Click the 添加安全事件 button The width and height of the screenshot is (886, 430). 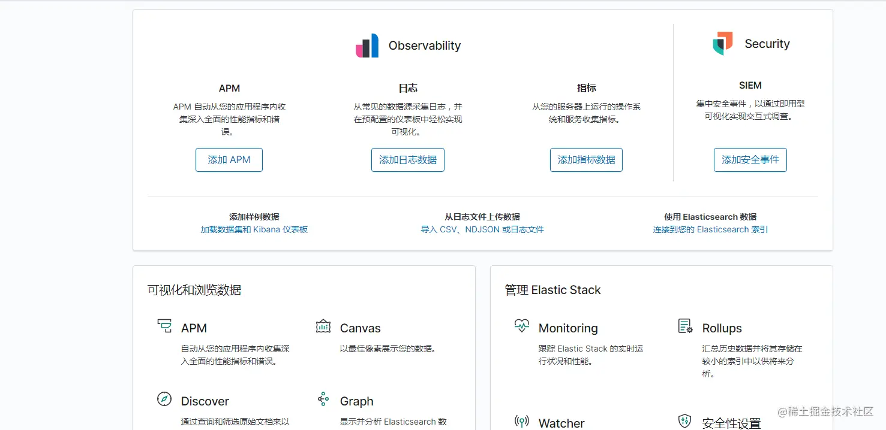[x=750, y=160]
